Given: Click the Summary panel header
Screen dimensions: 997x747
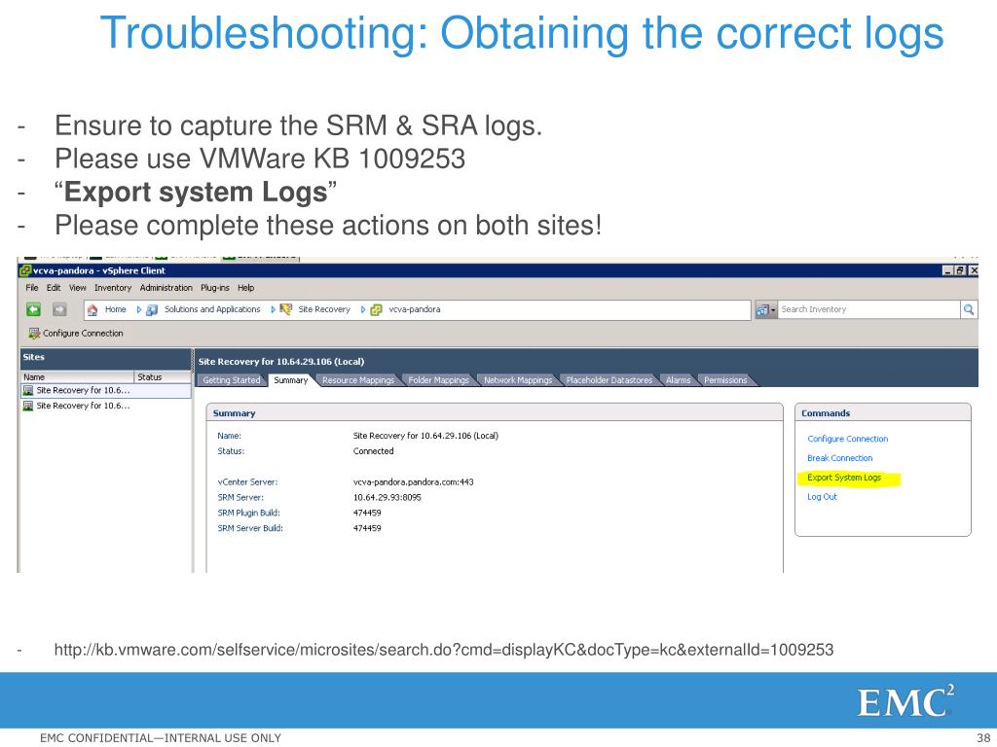Looking at the screenshot, I should (495, 412).
